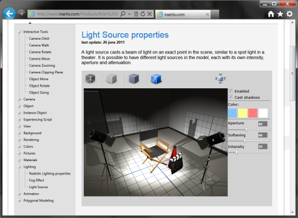Viewport: 298px width, 218px height.
Task: Expand the Camera tree node
Action: pos(19,99)
